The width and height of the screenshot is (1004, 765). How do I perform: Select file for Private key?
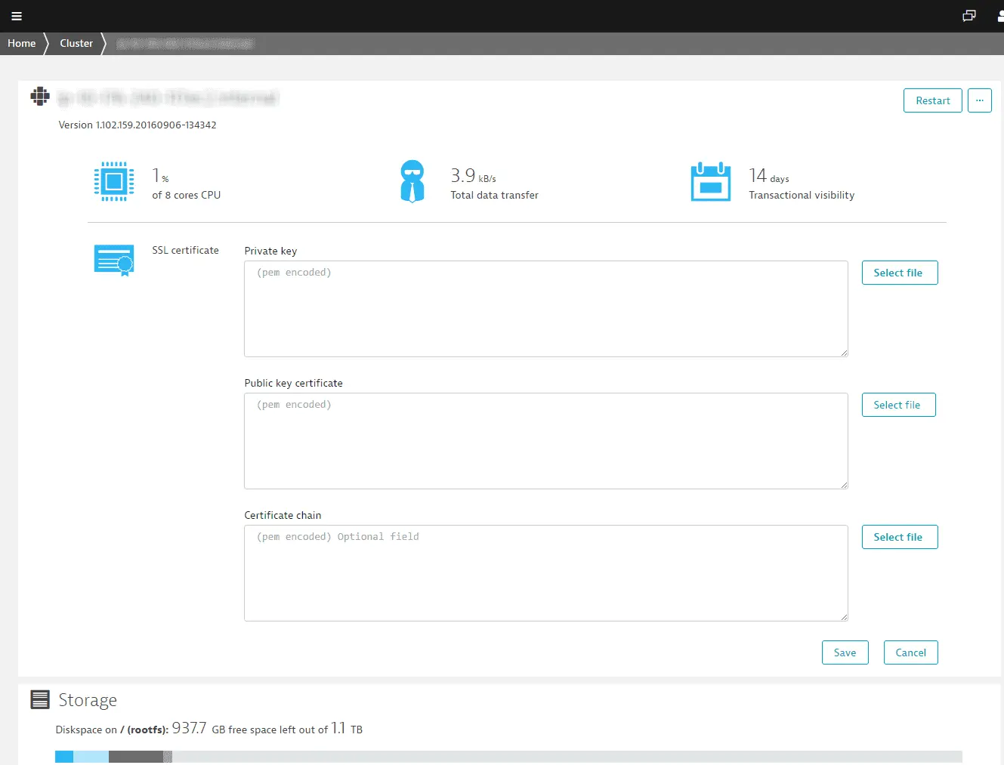click(x=899, y=273)
